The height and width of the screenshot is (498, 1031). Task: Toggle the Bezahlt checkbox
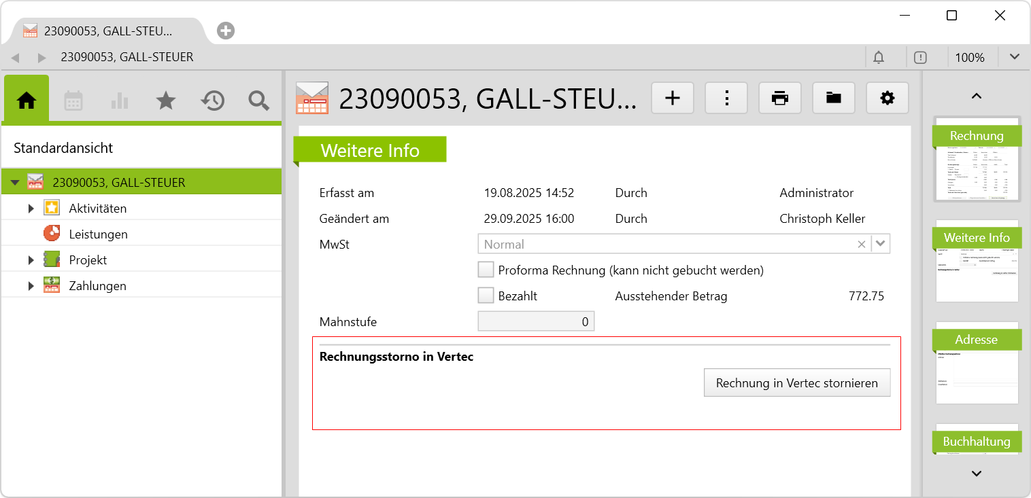(486, 296)
